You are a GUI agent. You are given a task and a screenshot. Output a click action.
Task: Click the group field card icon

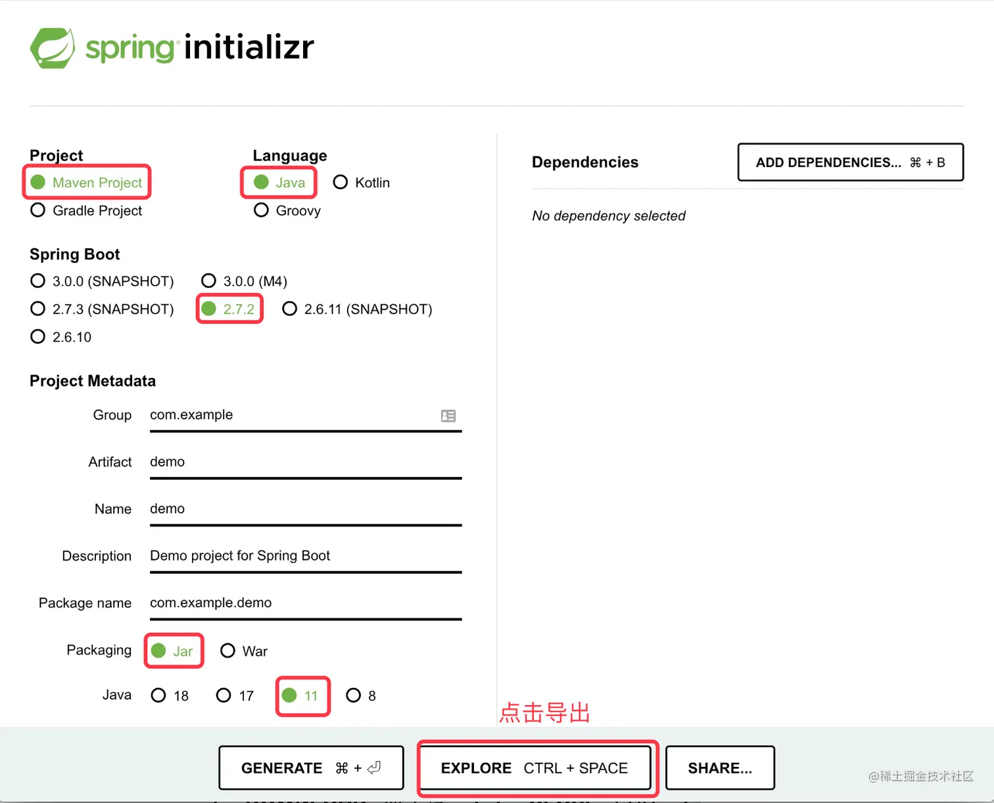coord(448,415)
